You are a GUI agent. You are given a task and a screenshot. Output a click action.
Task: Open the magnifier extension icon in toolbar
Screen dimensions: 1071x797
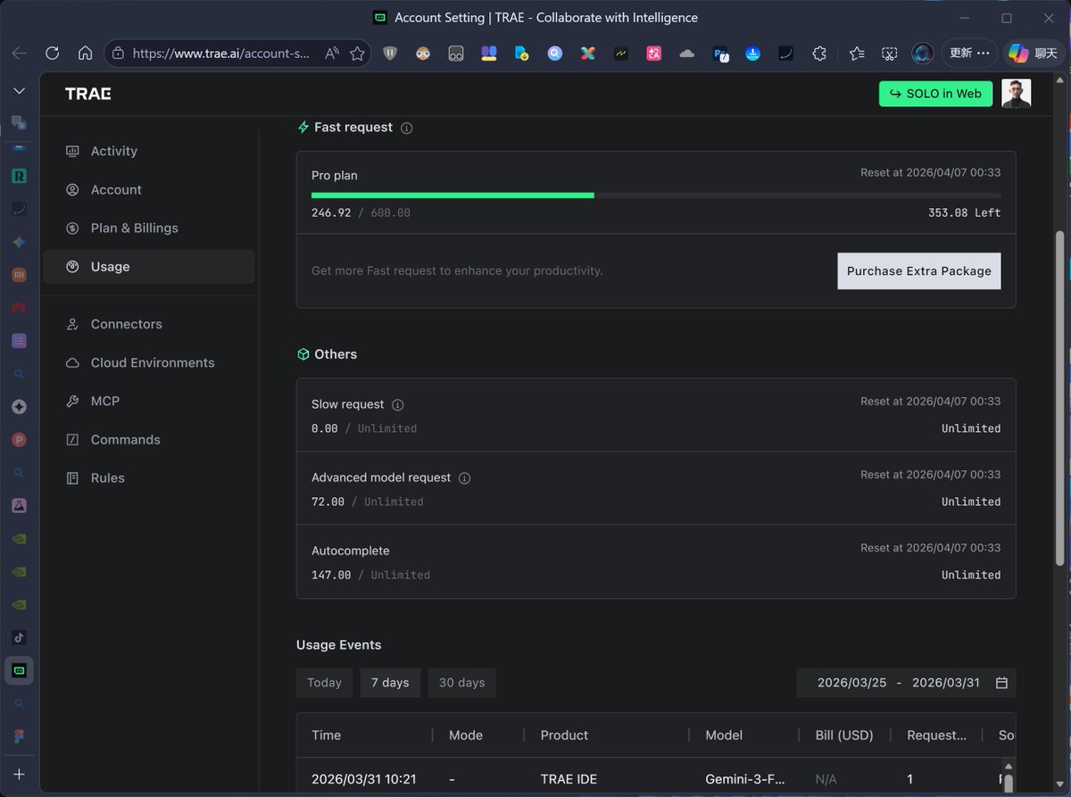(x=555, y=54)
